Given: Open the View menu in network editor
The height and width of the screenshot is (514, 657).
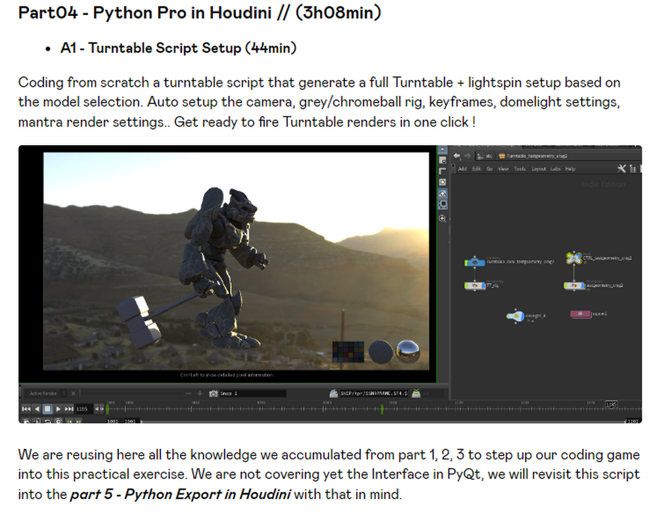Looking at the screenshot, I should [x=503, y=169].
